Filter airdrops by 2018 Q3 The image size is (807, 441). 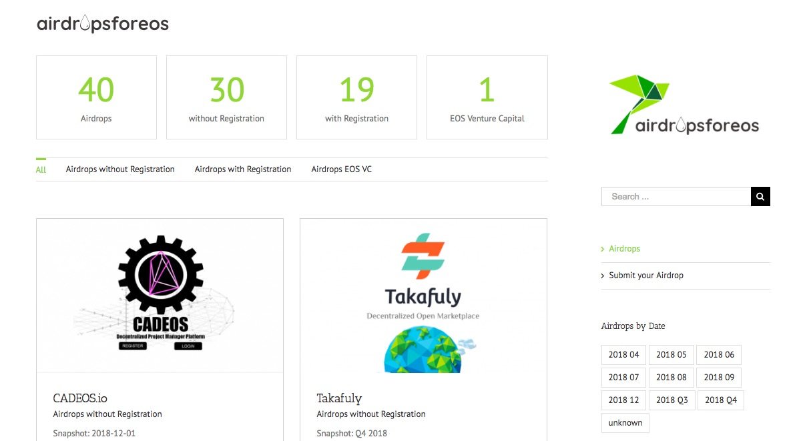point(671,400)
